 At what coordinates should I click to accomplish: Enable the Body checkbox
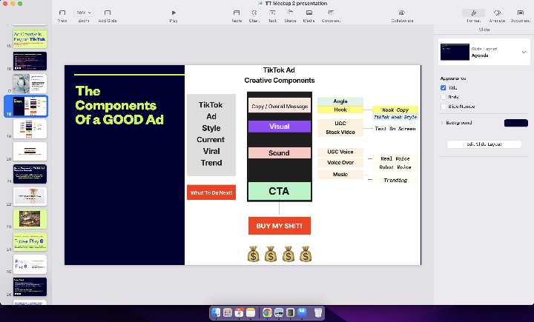click(444, 96)
